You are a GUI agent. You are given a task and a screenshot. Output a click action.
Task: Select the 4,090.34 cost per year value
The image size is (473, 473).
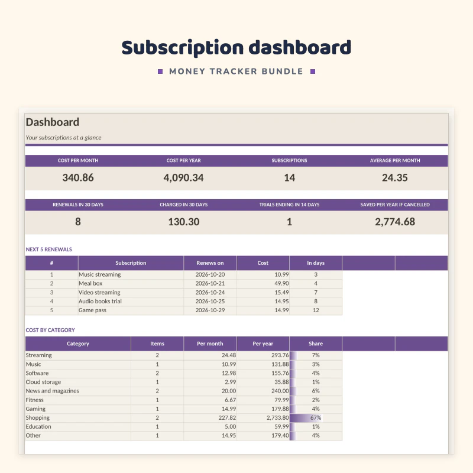pyautogui.click(x=183, y=178)
